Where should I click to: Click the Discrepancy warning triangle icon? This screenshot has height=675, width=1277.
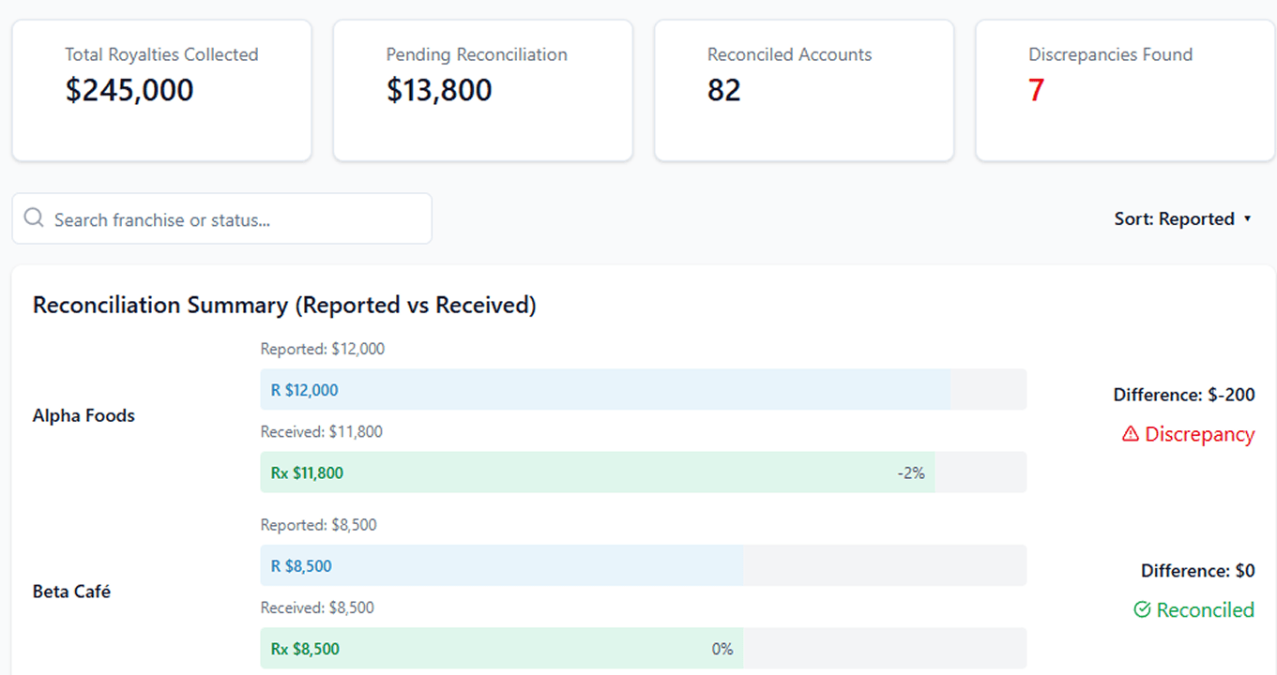point(1131,434)
